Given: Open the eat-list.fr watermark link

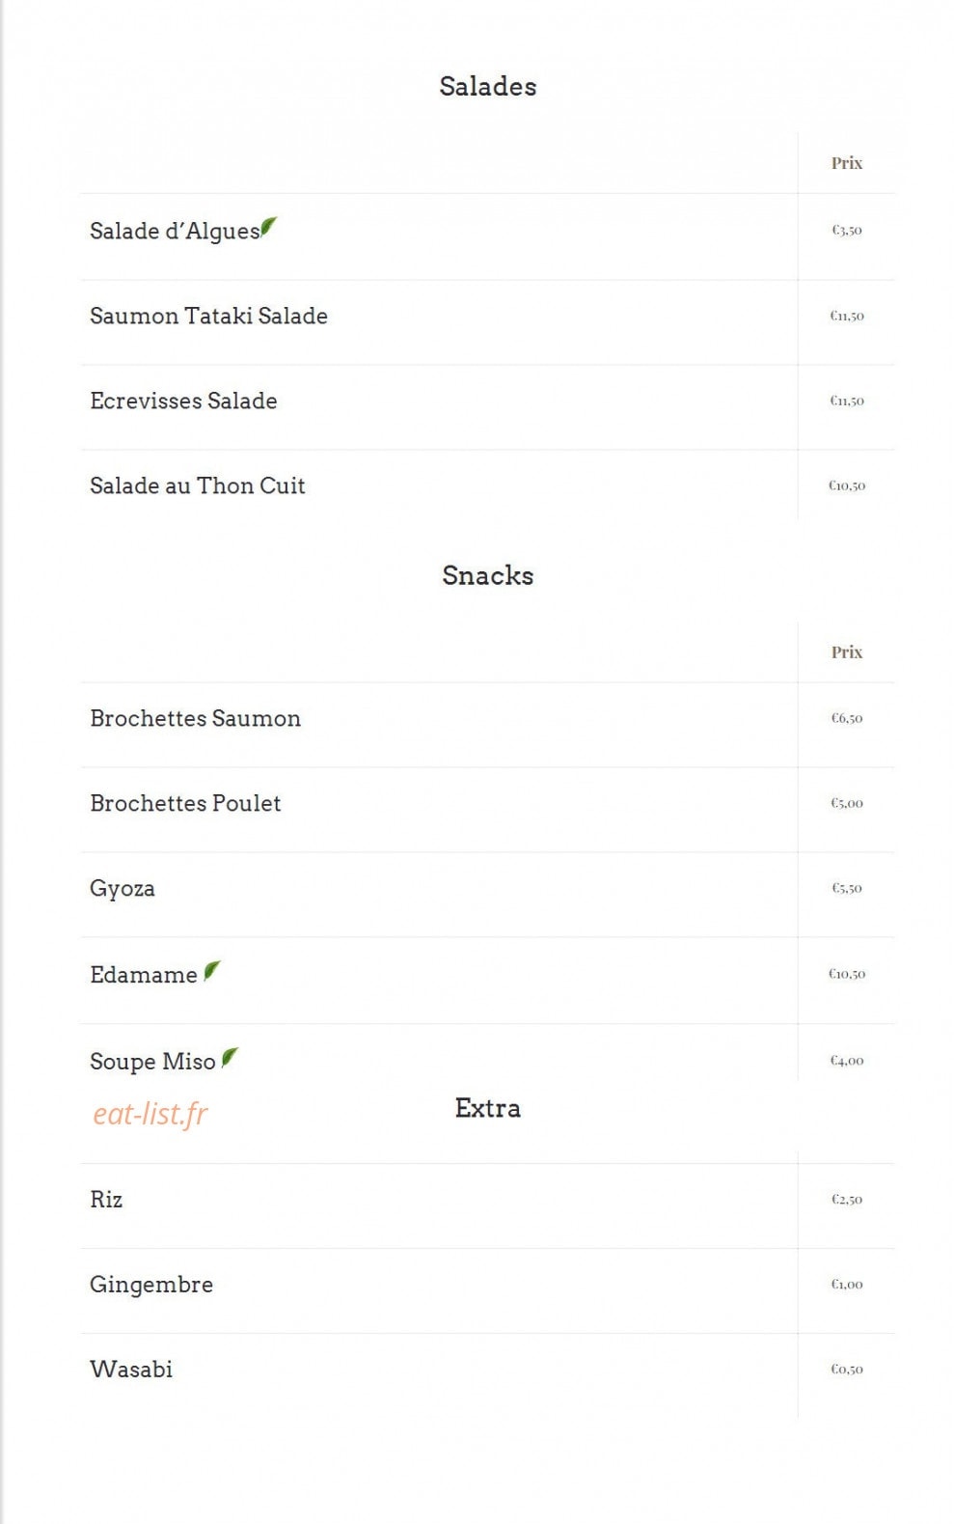Looking at the screenshot, I should [x=150, y=1114].
